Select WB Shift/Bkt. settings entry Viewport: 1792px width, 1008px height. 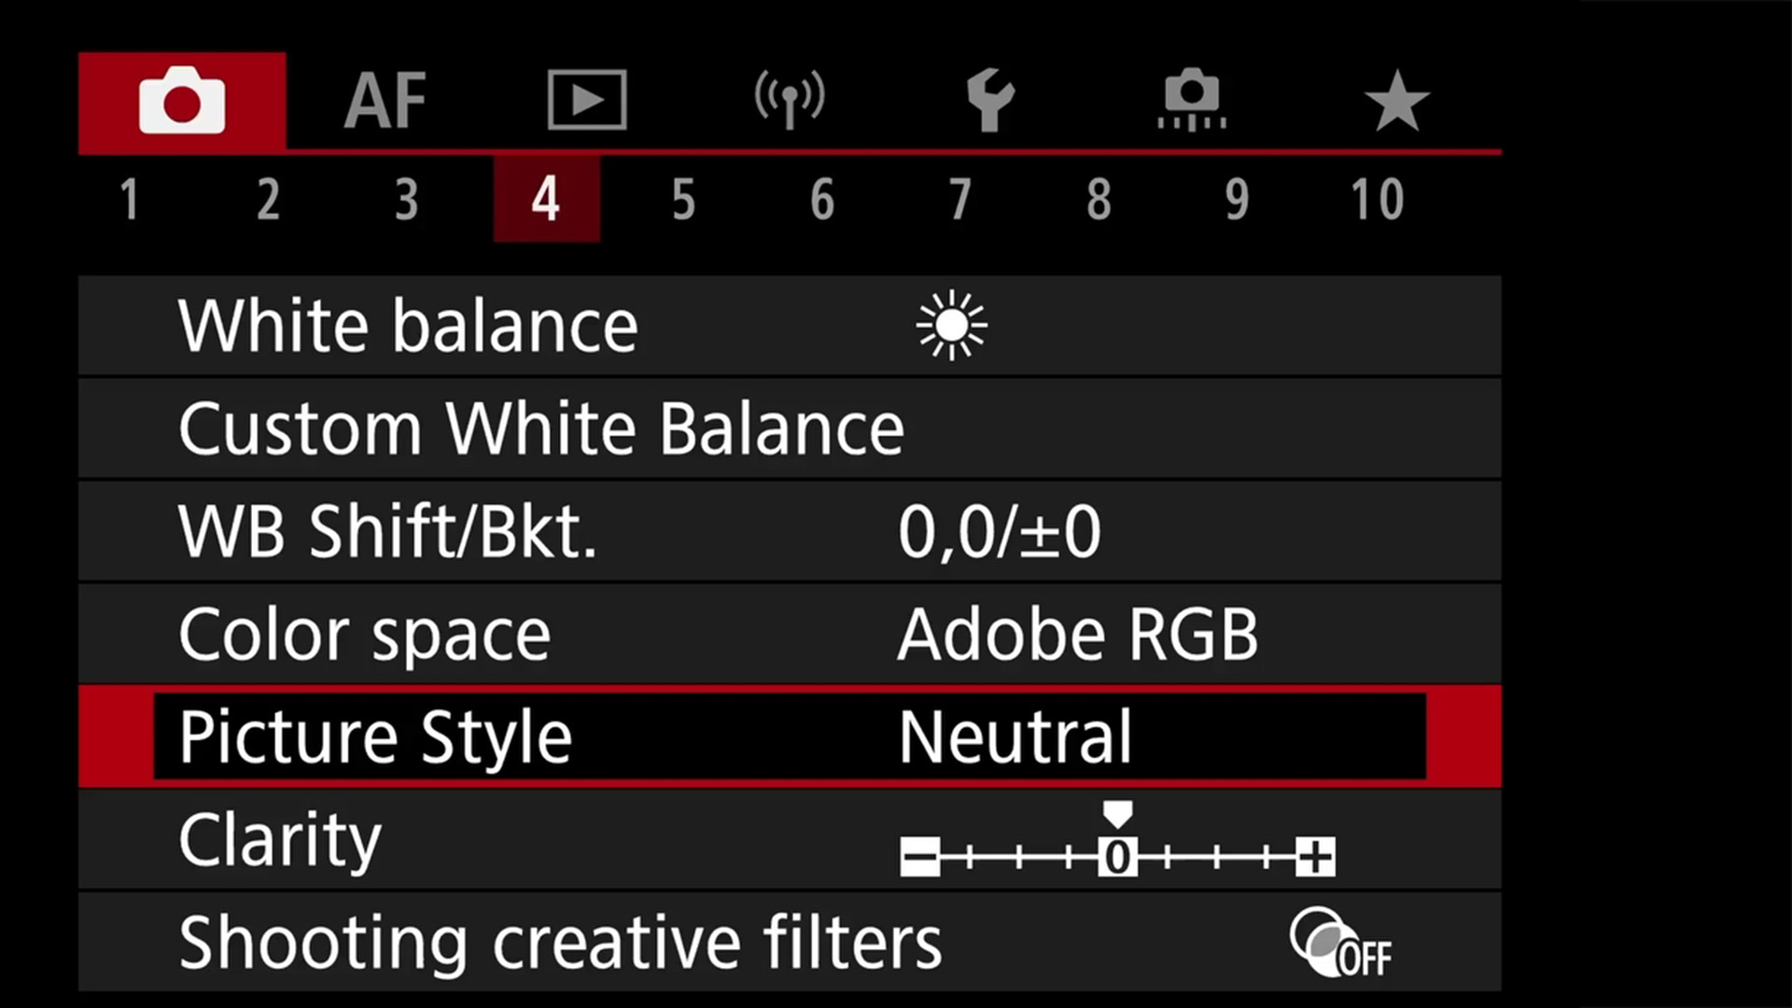point(388,531)
